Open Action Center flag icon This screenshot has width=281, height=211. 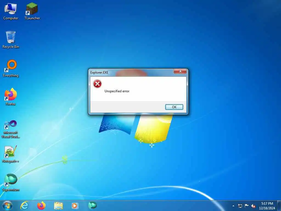coord(247,206)
